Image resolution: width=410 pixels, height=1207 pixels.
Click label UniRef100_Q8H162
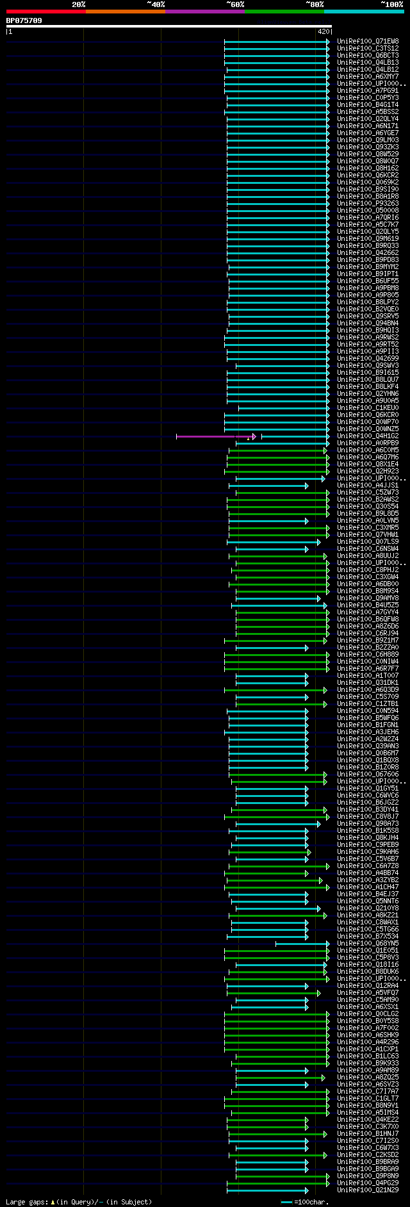click(368, 168)
